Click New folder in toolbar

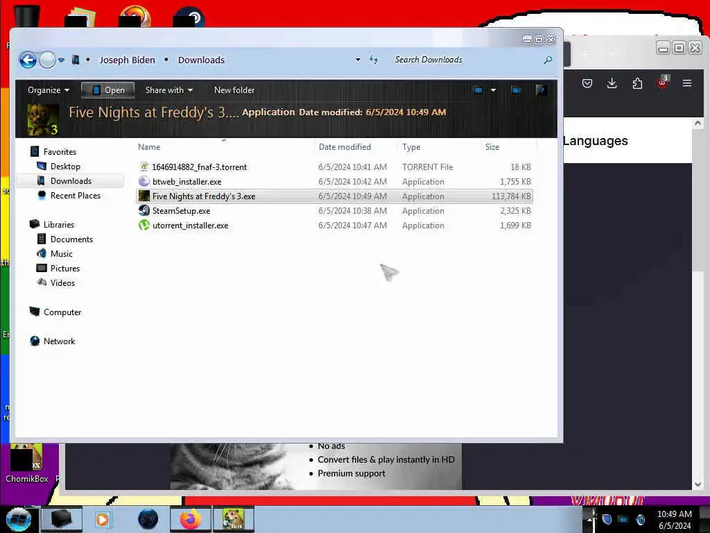234,90
